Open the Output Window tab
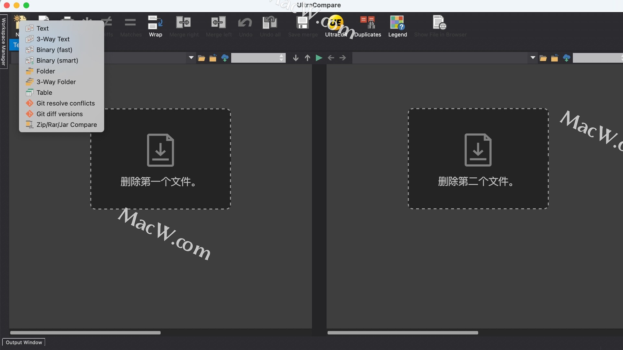 pyautogui.click(x=24, y=342)
